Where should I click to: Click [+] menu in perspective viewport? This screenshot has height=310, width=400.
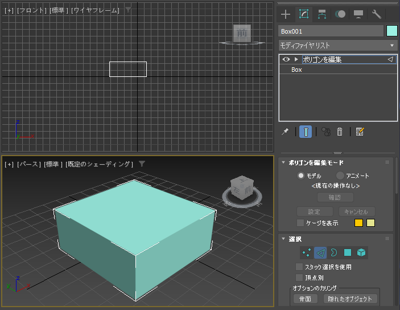[x=9, y=164]
